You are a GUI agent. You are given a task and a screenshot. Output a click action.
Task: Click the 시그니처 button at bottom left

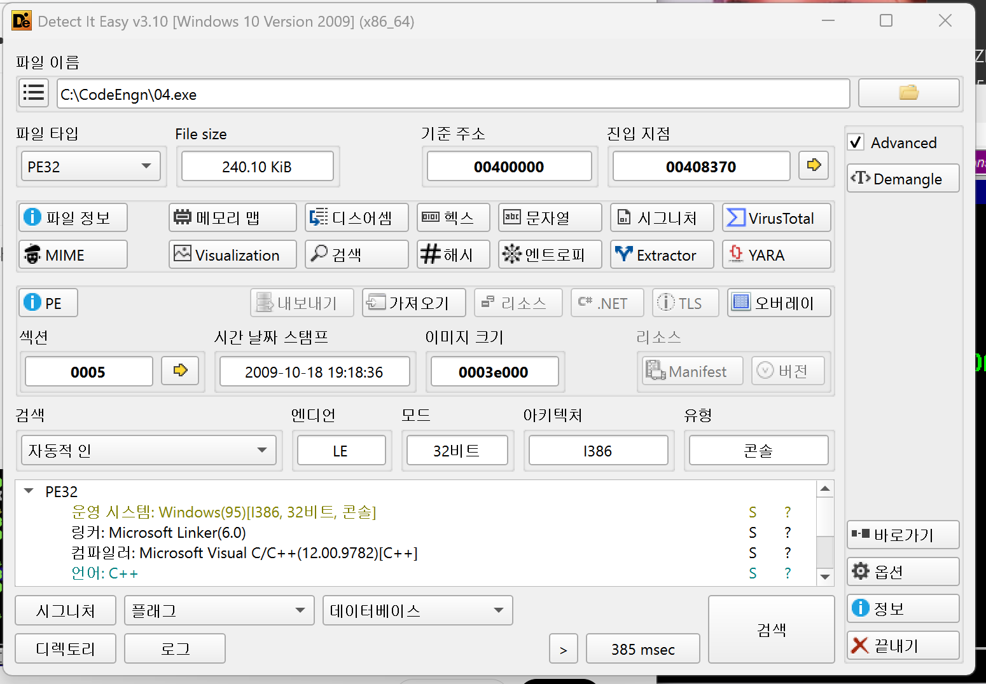66,610
